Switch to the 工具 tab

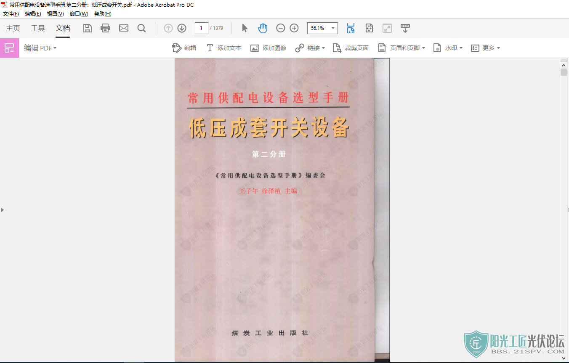point(38,28)
